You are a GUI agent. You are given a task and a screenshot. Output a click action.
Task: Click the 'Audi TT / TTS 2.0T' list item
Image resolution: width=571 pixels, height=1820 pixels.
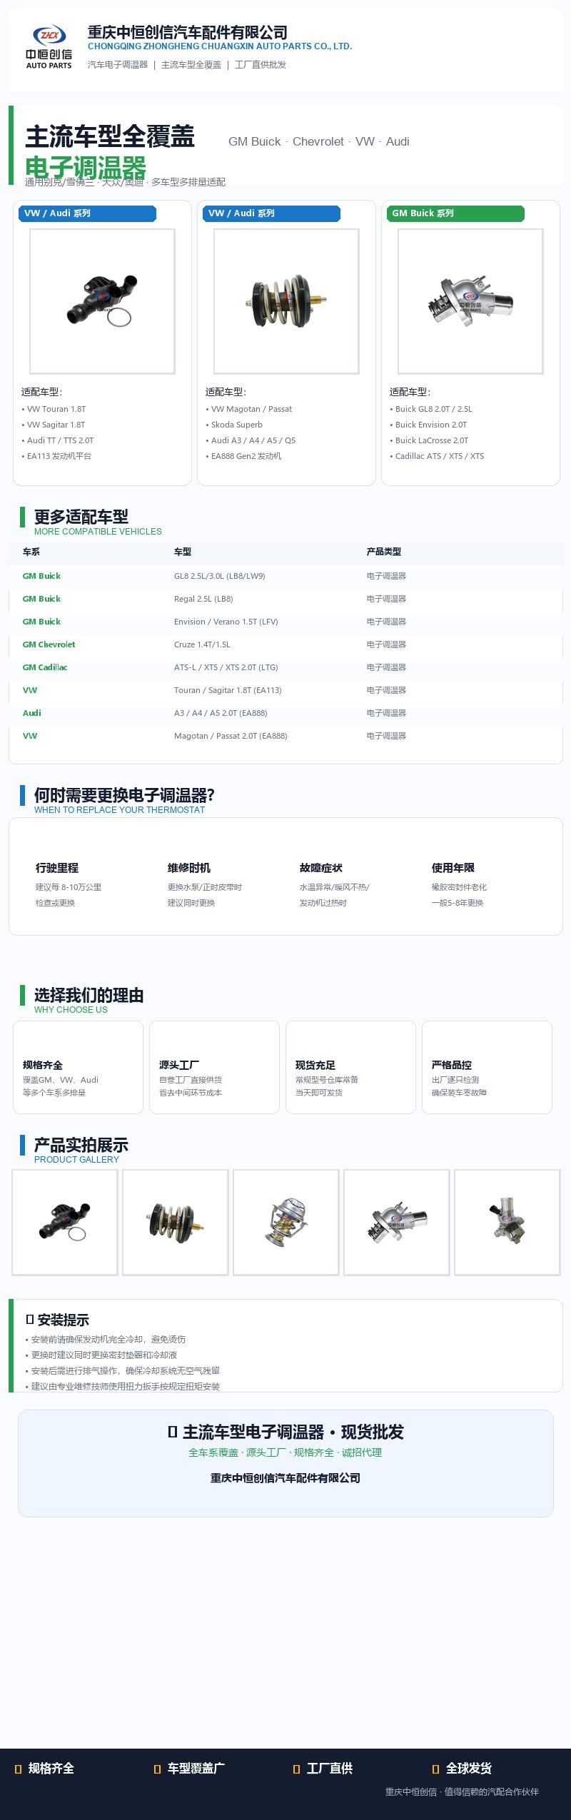pyautogui.click(x=61, y=440)
